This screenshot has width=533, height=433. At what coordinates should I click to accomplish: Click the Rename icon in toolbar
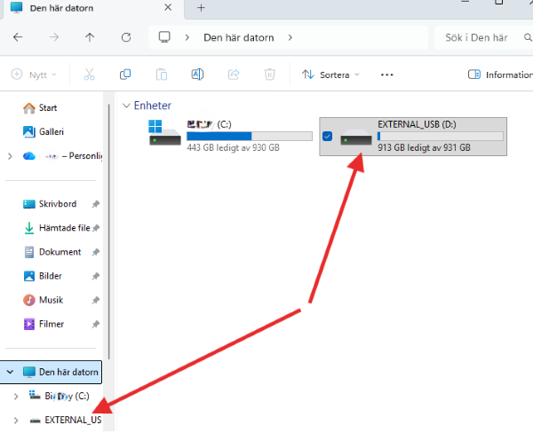click(197, 75)
